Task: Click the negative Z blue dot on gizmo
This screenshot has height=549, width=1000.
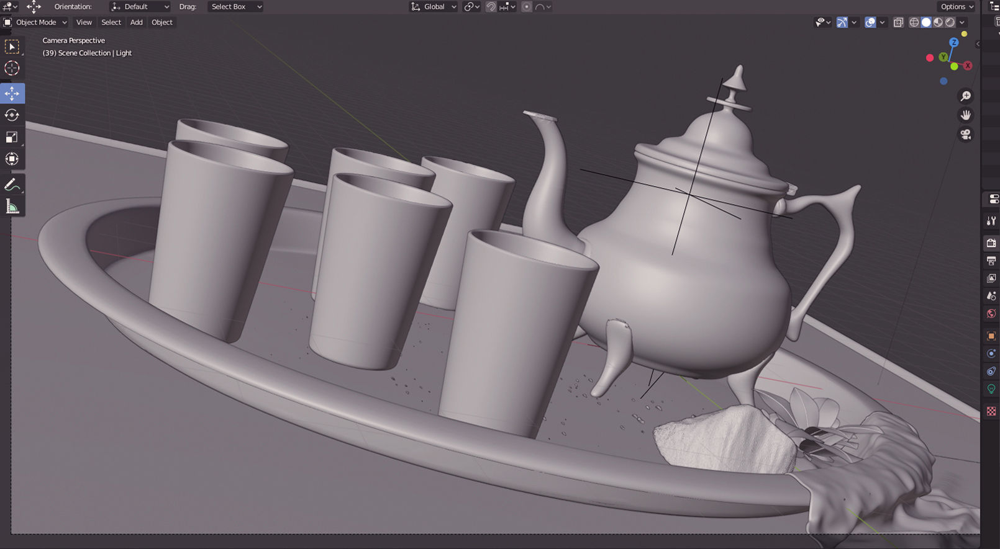Action: click(x=943, y=81)
